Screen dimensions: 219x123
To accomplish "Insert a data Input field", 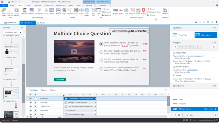I will pyautogui.click(x=138, y=12).
